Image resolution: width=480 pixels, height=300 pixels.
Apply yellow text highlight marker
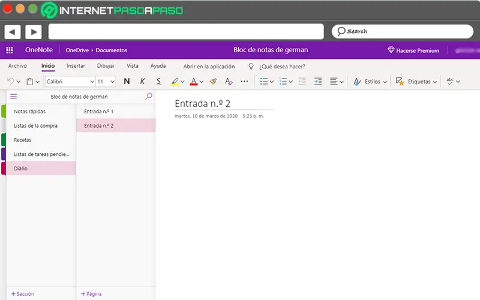pyautogui.click(x=175, y=82)
